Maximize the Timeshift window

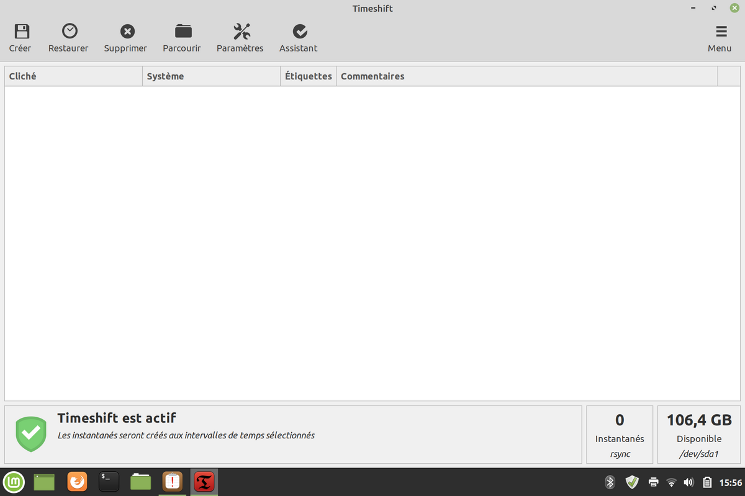coord(714,9)
